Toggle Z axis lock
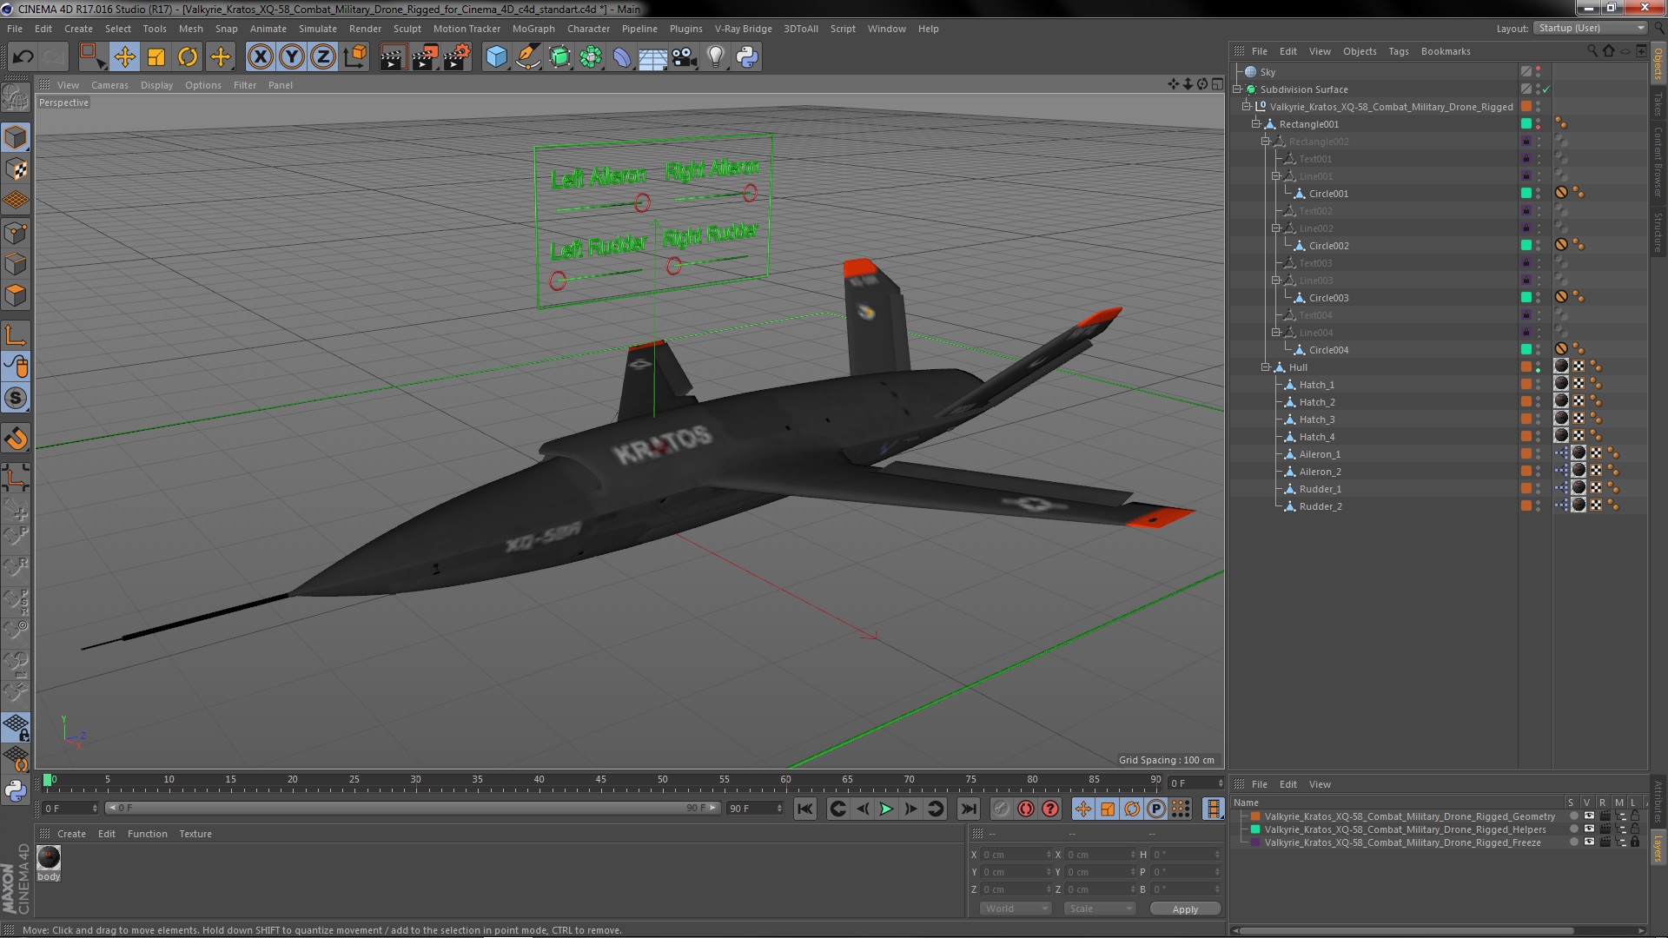1668x938 pixels. click(323, 57)
